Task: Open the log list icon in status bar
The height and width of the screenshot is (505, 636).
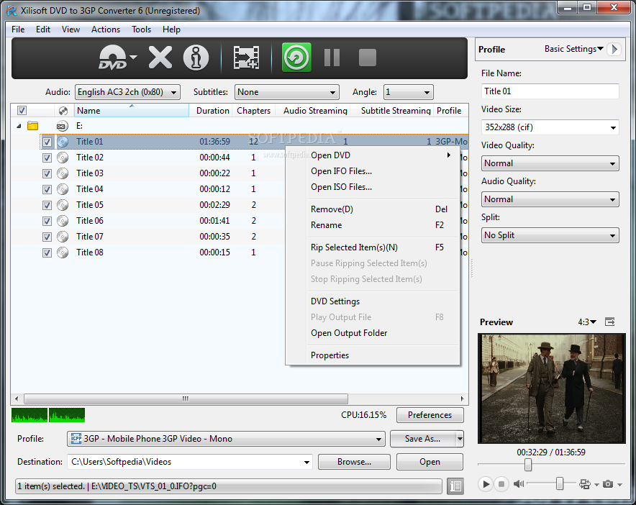Action: (455, 486)
